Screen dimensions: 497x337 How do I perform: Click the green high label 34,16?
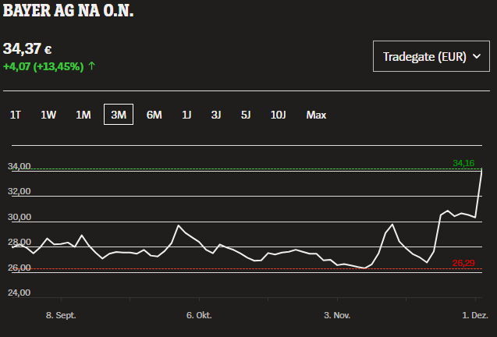click(463, 163)
